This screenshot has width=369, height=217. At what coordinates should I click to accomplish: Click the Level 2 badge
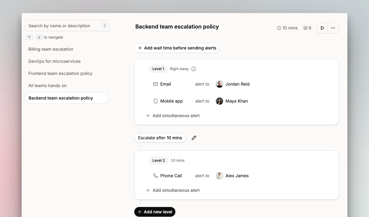coord(158,161)
